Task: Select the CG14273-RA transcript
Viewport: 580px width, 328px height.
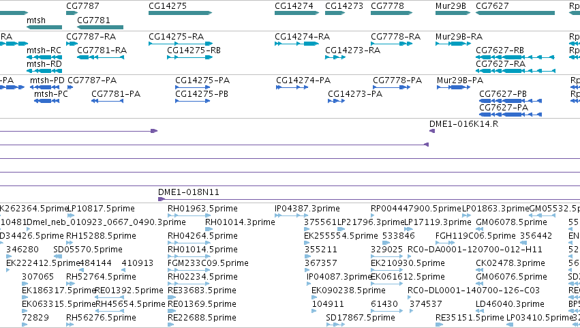Action: 352,50
